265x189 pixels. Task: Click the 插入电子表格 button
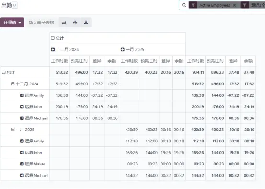click(x=41, y=23)
